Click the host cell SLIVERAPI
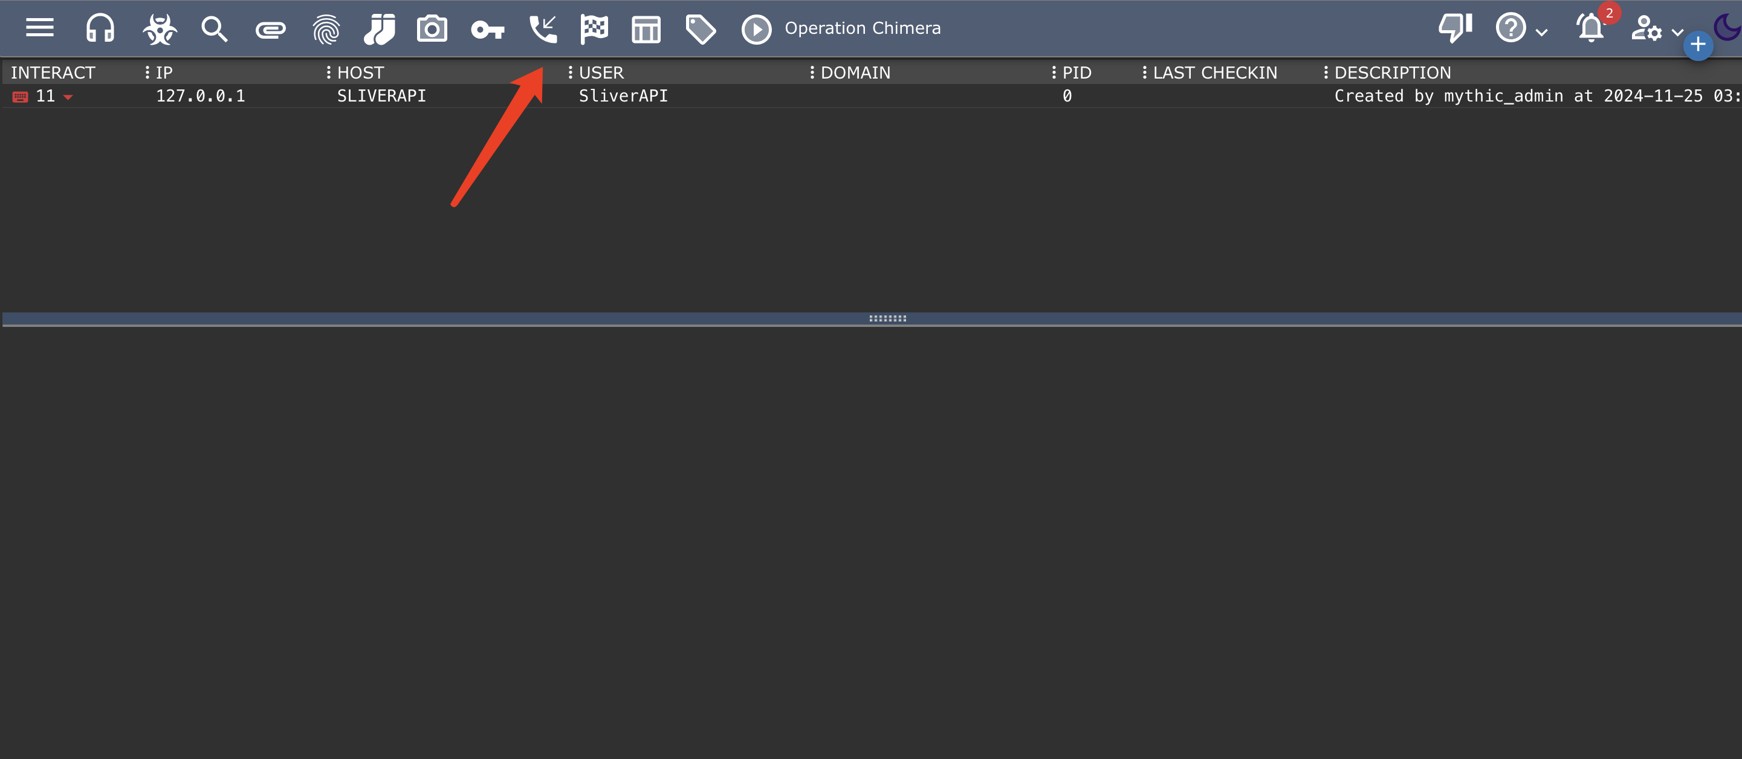This screenshot has height=759, width=1742. 381,96
